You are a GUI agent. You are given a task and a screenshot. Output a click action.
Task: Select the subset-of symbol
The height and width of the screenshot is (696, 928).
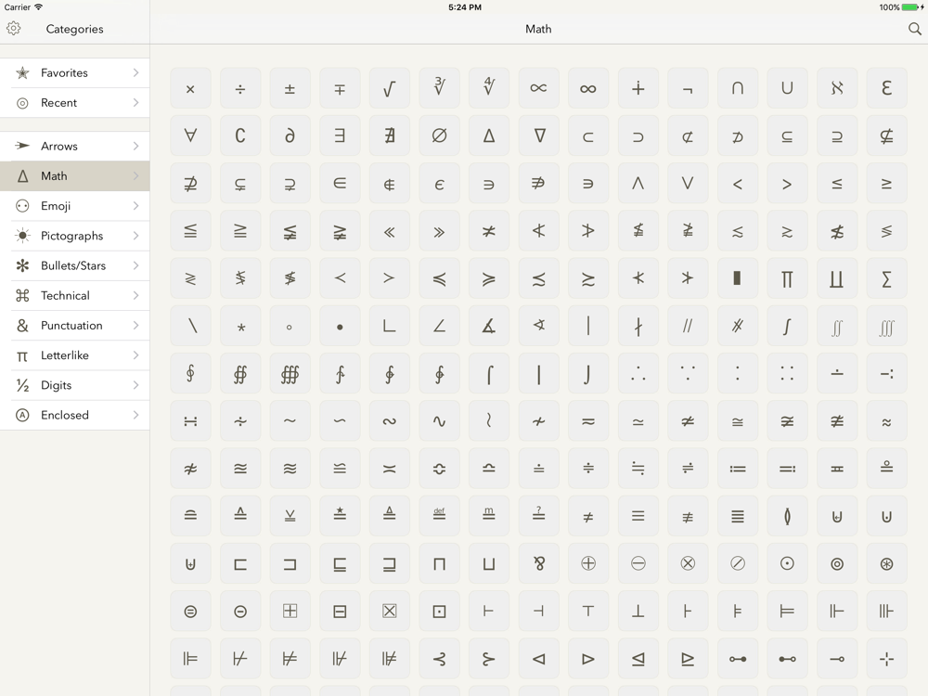coord(588,136)
